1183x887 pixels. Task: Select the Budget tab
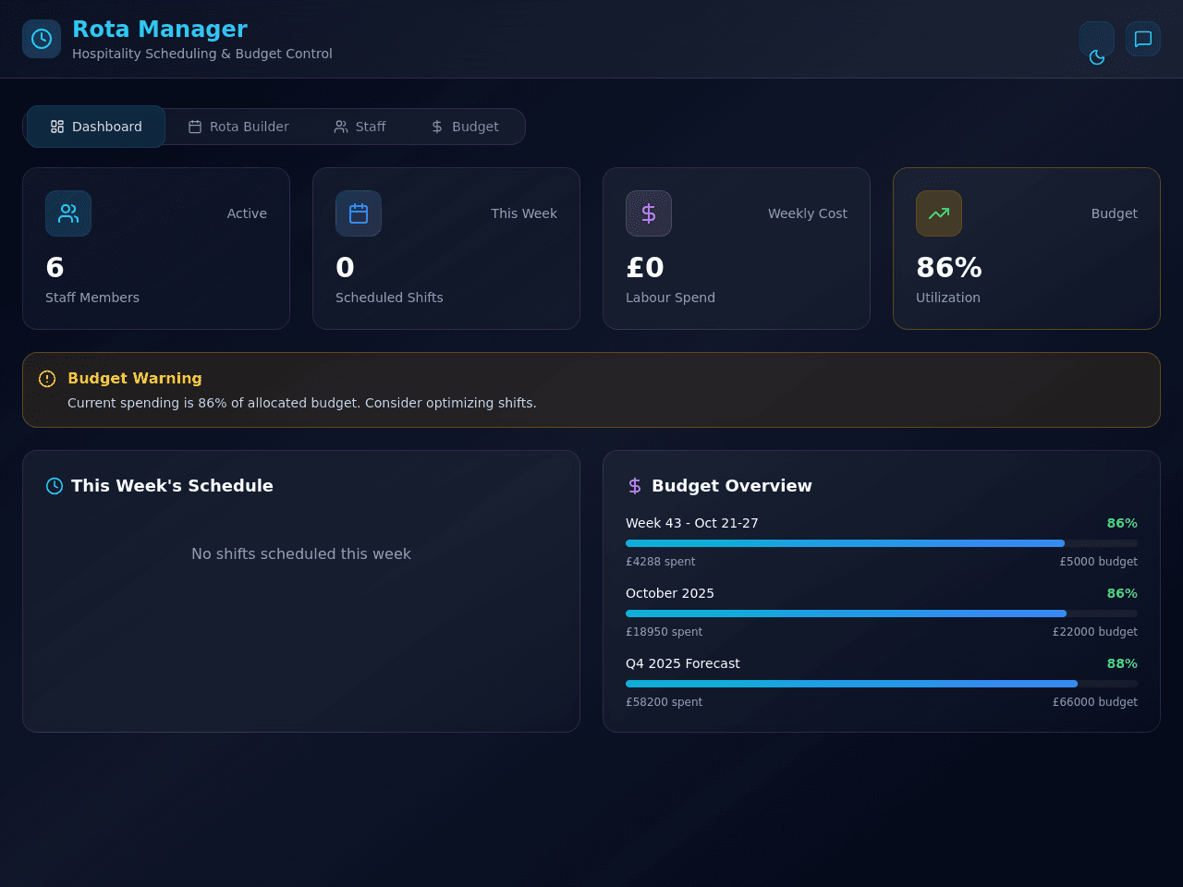click(465, 127)
